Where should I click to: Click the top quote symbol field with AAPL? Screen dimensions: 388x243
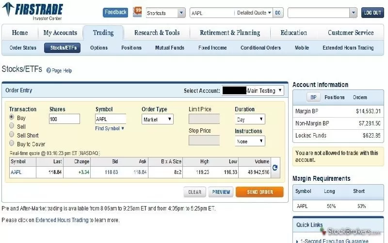tap(212, 13)
